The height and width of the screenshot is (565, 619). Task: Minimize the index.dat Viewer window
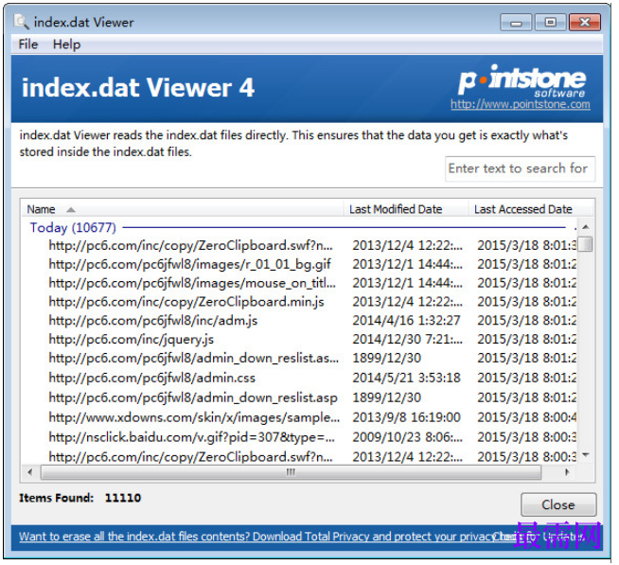pyautogui.click(x=516, y=23)
